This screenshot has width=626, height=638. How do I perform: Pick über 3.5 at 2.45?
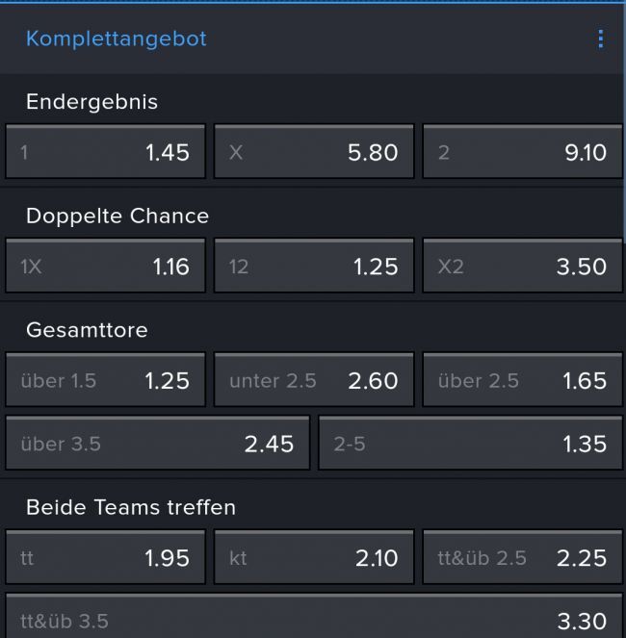(158, 444)
